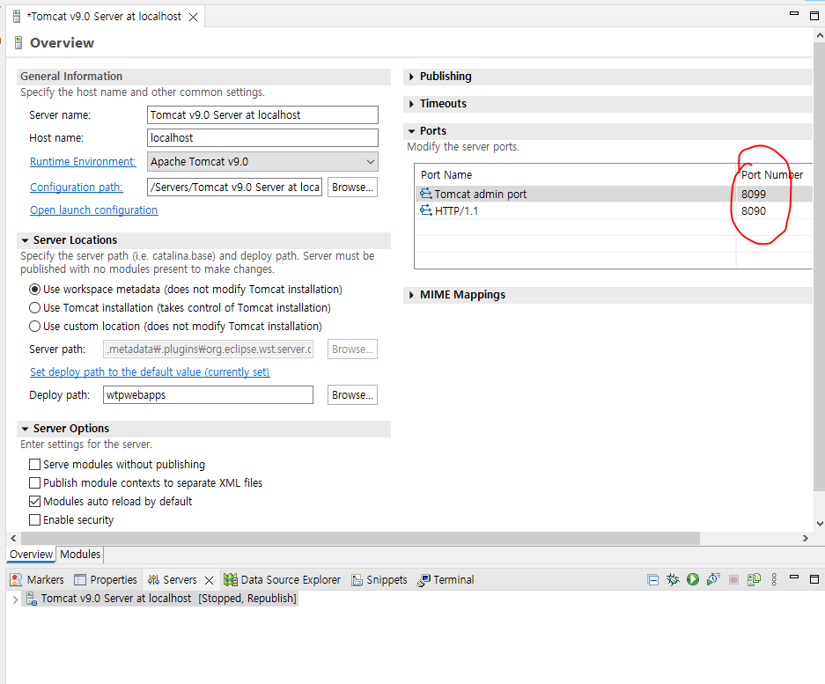Screen dimensions: 825x684
Task: Open the Terminal view tab
Action: (x=446, y=580)
